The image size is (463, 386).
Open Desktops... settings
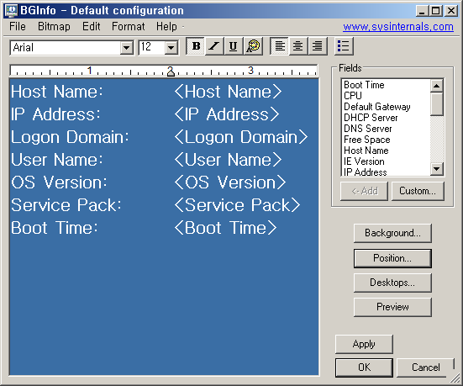[392, 283]
